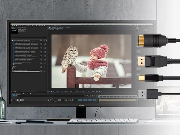Click the timeline playhead marker
Image resolution: width=180 pixels, height=135 pixels.
tap(99, 97)
